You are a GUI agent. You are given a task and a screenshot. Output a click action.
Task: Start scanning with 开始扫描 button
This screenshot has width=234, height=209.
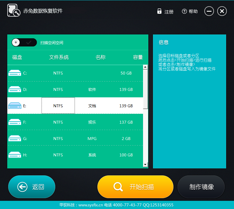pyautogui.click(x=135, y=186)
